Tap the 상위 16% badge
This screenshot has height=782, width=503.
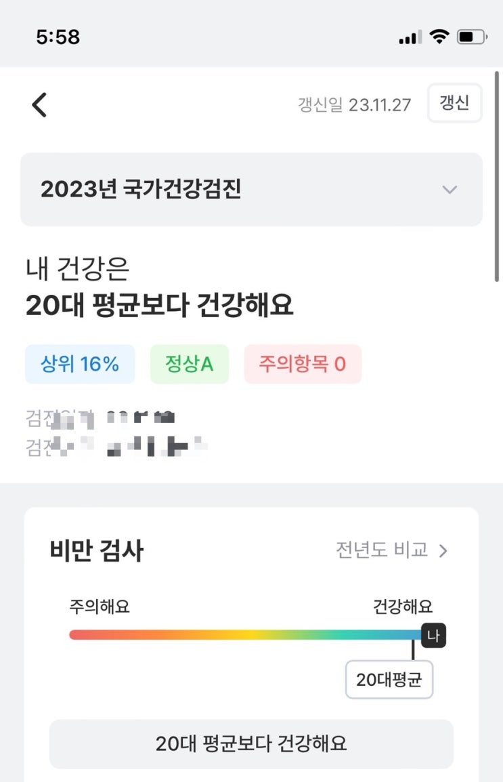(x=80, y=365)
